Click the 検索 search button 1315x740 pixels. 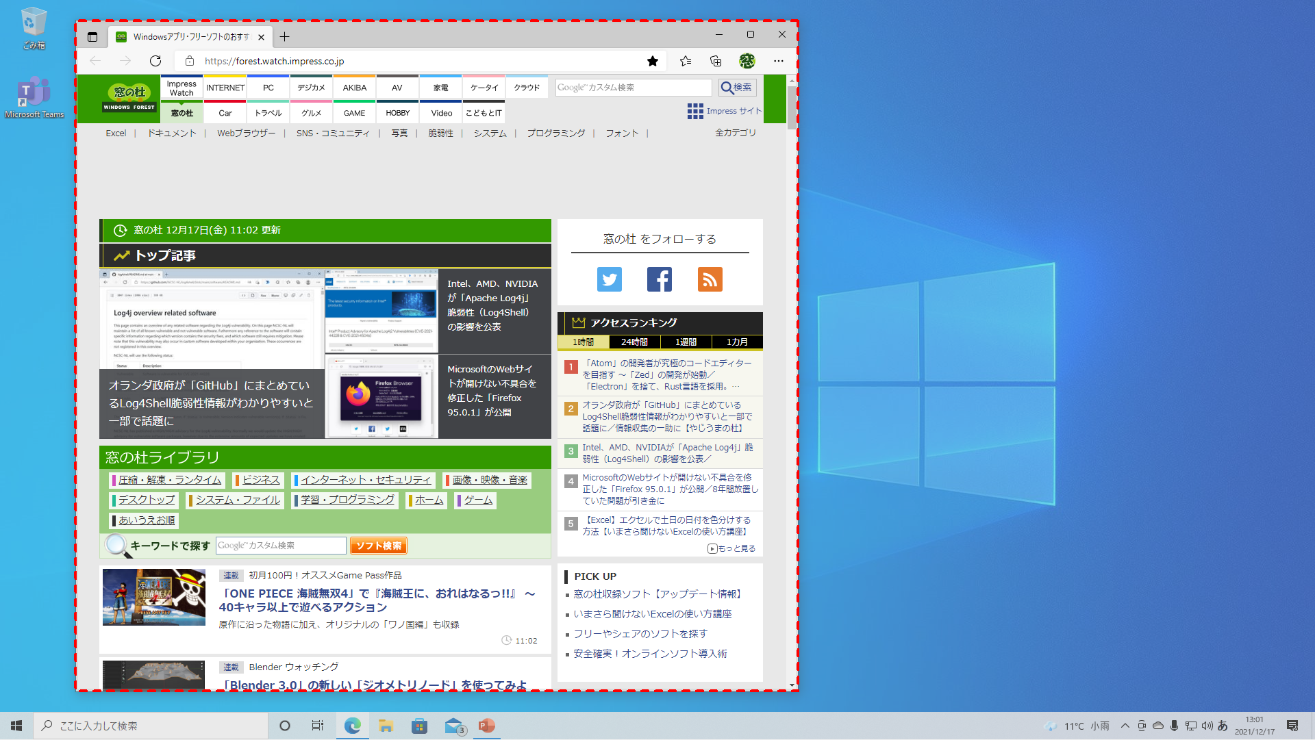point(736,87)
